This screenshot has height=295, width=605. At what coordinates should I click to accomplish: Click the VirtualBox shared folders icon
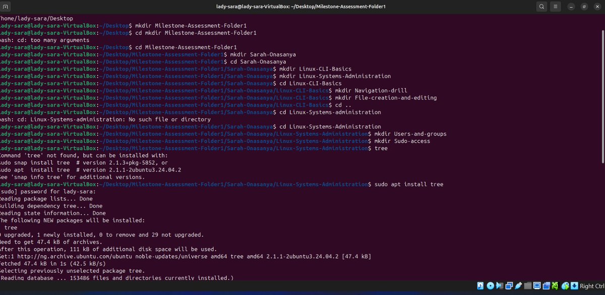click(x=528, y=286)
